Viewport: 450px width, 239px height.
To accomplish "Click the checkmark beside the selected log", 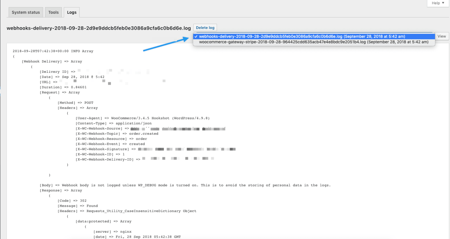I will click(196, 36).
